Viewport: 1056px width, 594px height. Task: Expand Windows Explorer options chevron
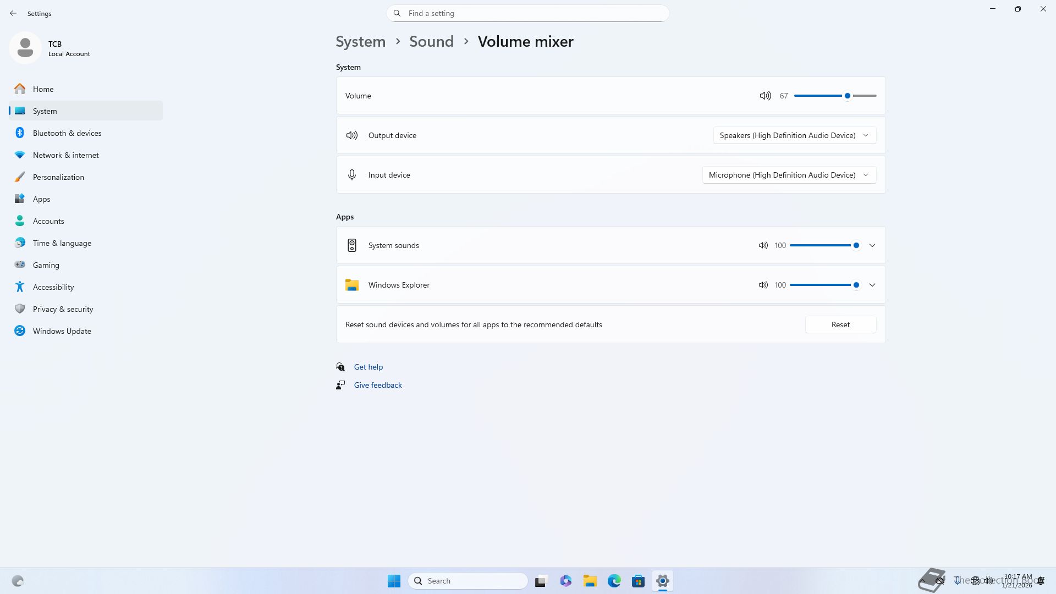872,285
